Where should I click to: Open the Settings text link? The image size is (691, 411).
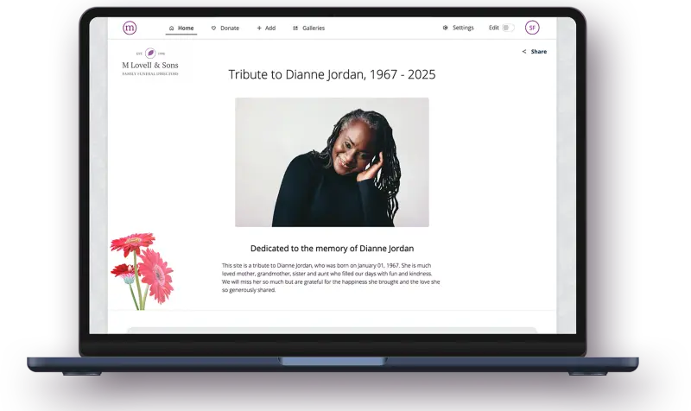click(x=463, y=28)
